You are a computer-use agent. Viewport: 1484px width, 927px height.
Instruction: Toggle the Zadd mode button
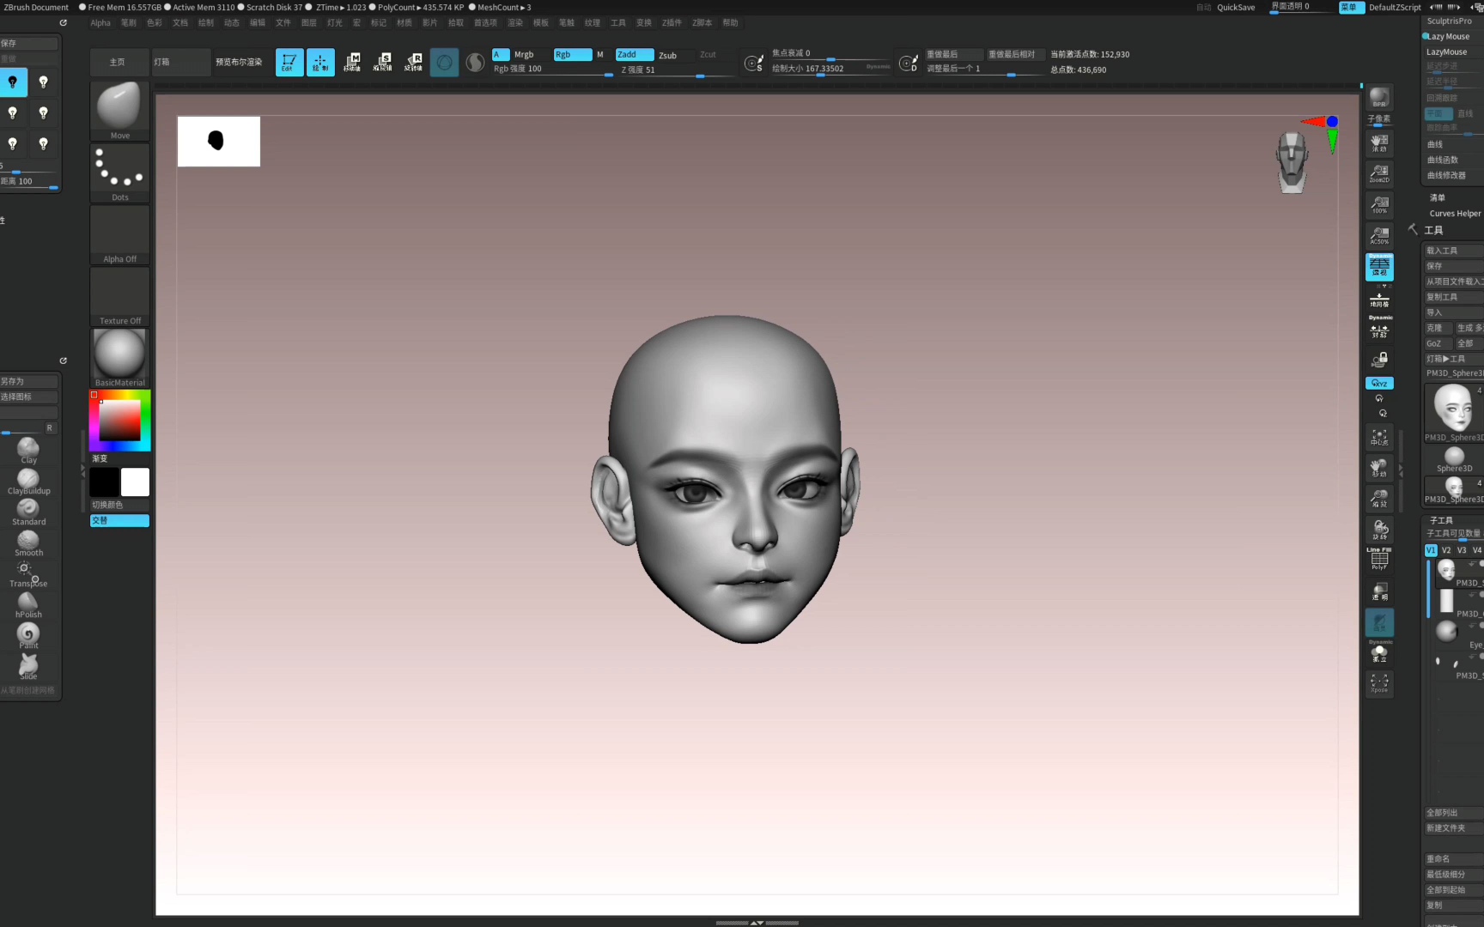pyautogui.click(x=634, y=54)
